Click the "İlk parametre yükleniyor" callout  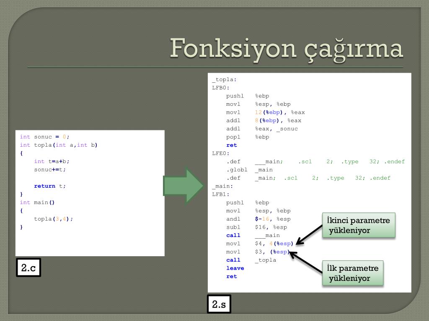[353, 273]
